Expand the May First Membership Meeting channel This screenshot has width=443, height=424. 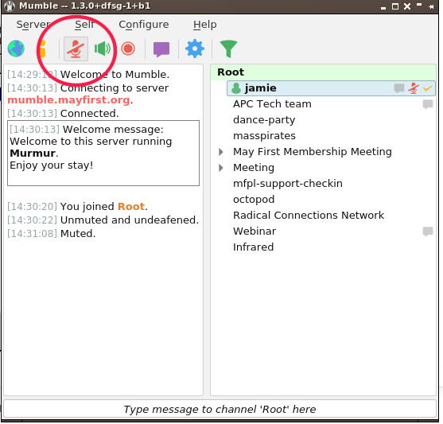[221, 152]
